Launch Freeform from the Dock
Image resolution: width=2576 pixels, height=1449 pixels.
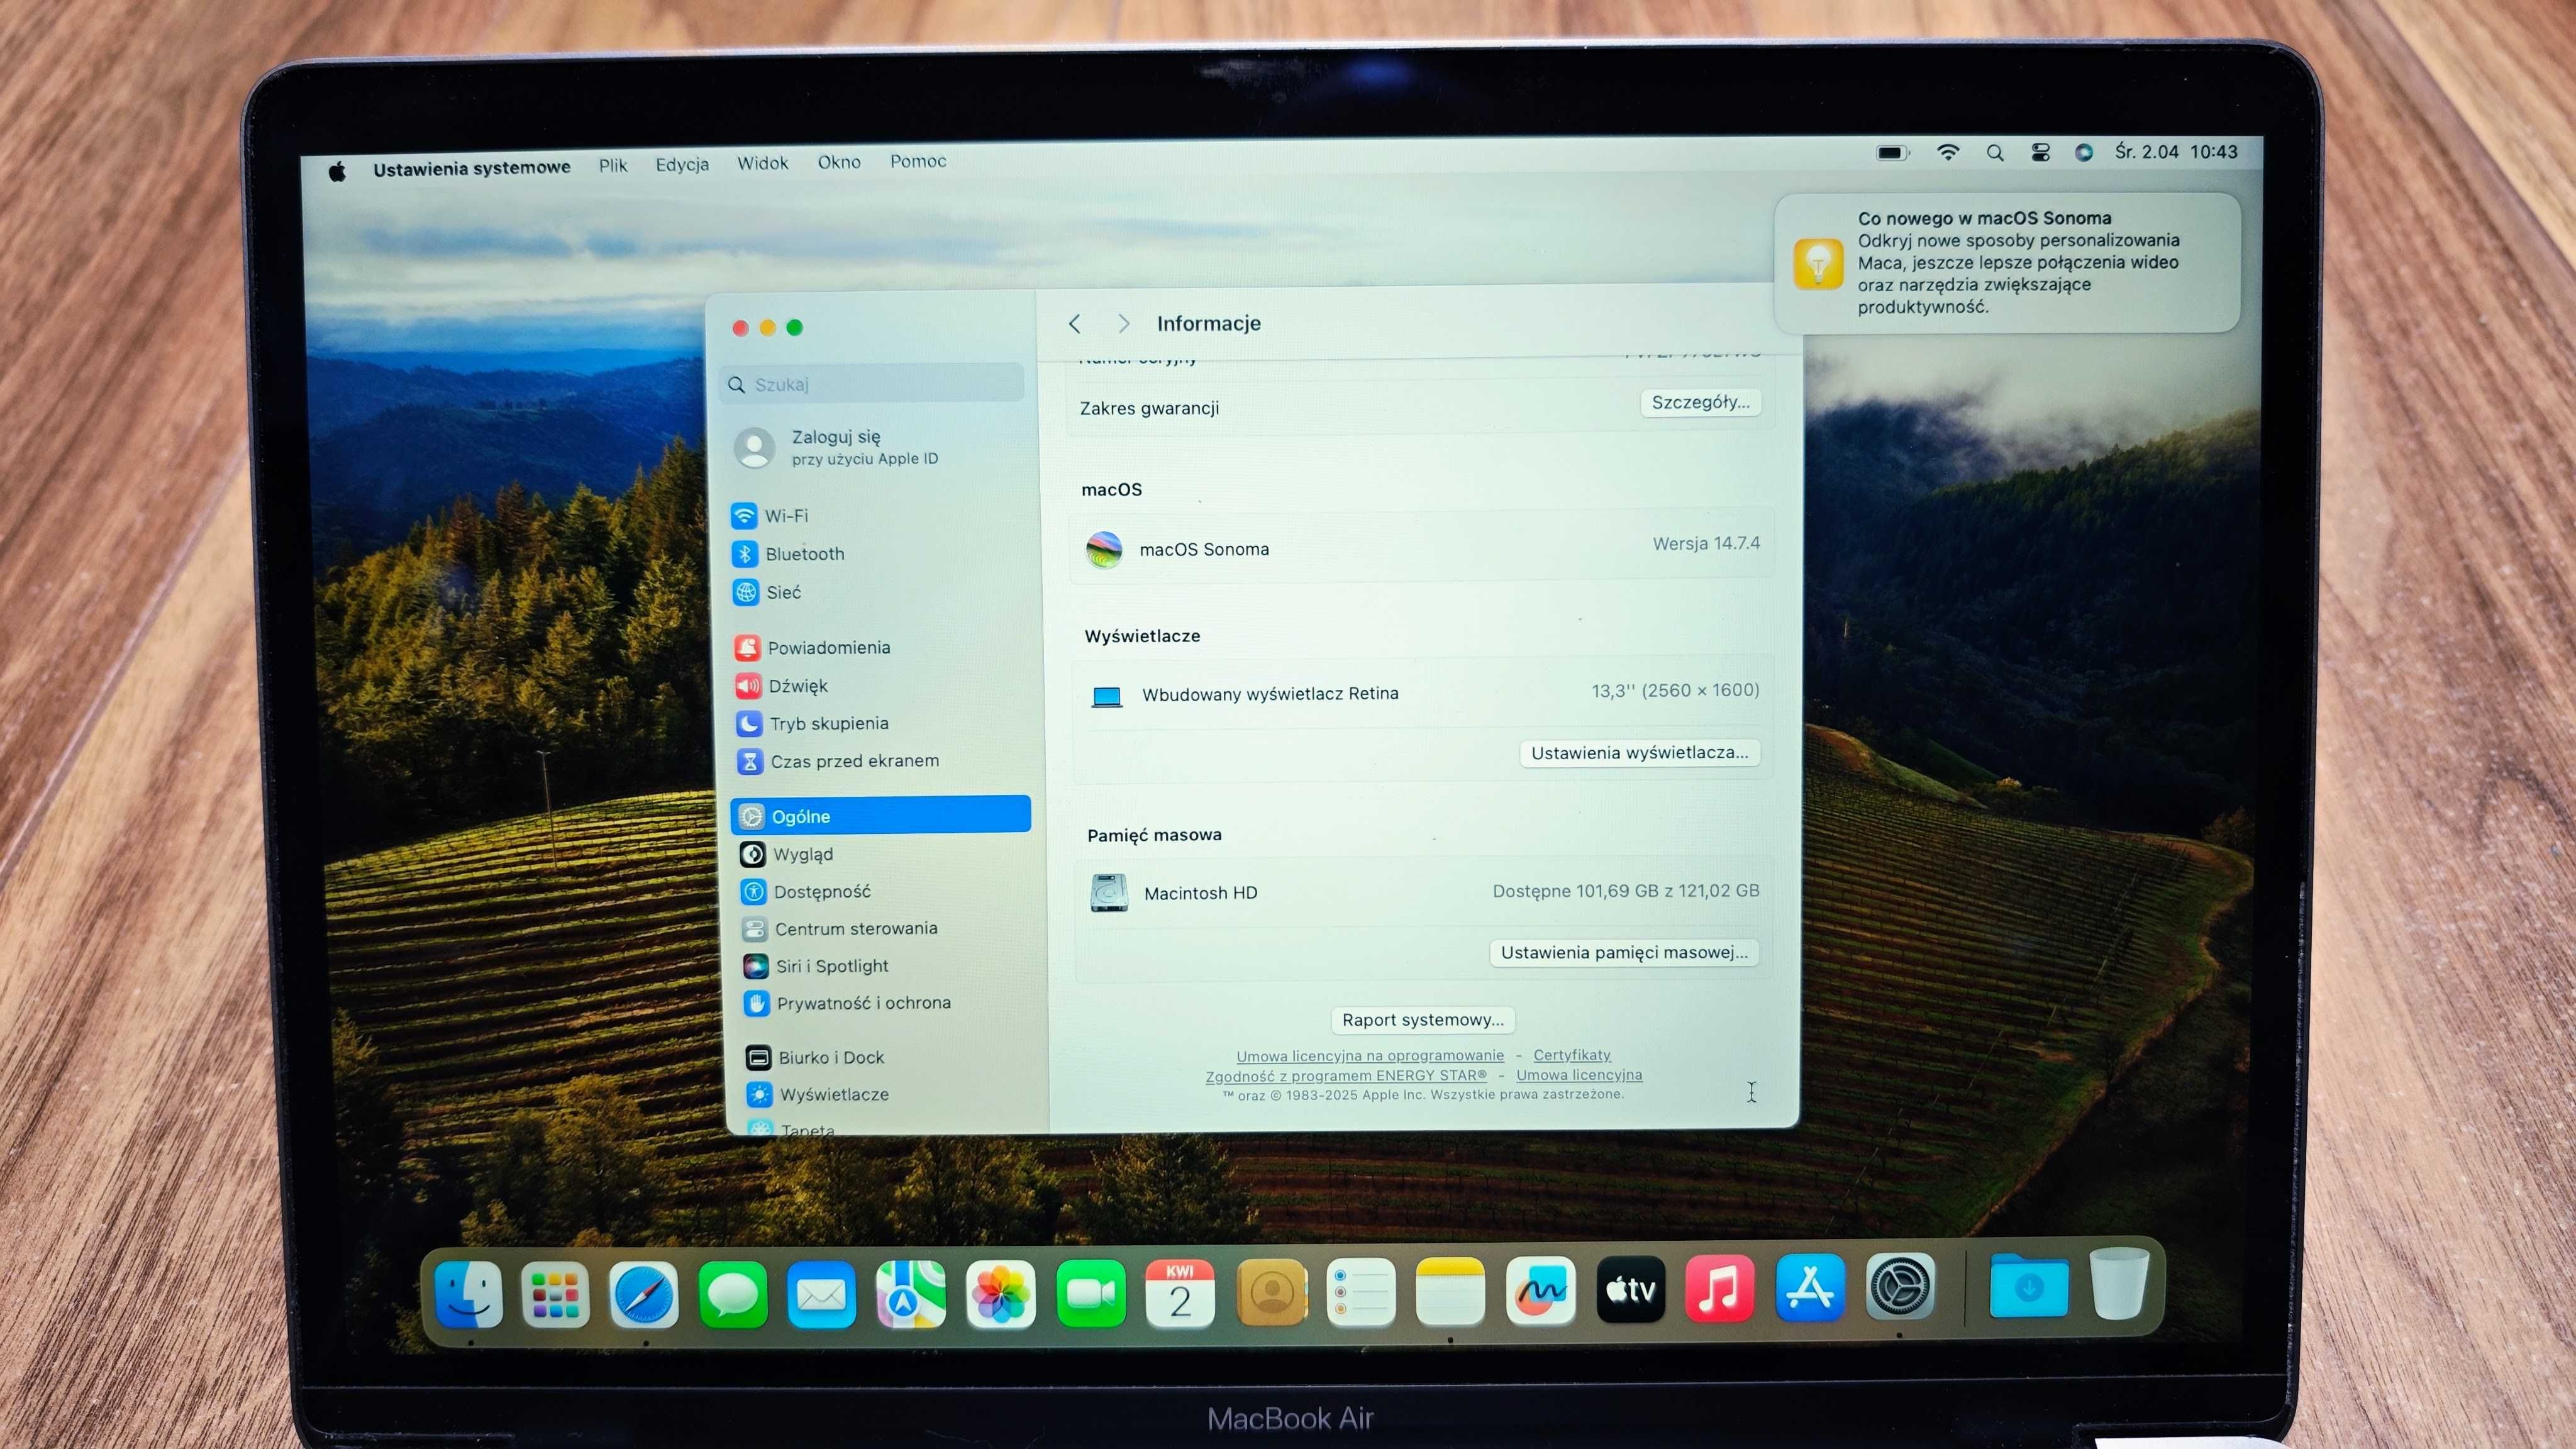click(x=1541, y=1291)
